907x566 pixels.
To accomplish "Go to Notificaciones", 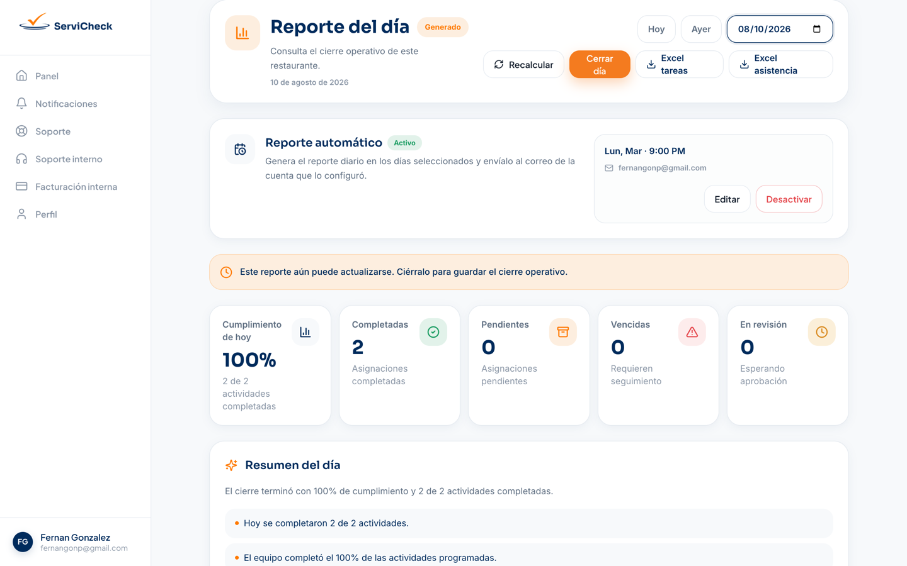I will (x=76, y=104).
